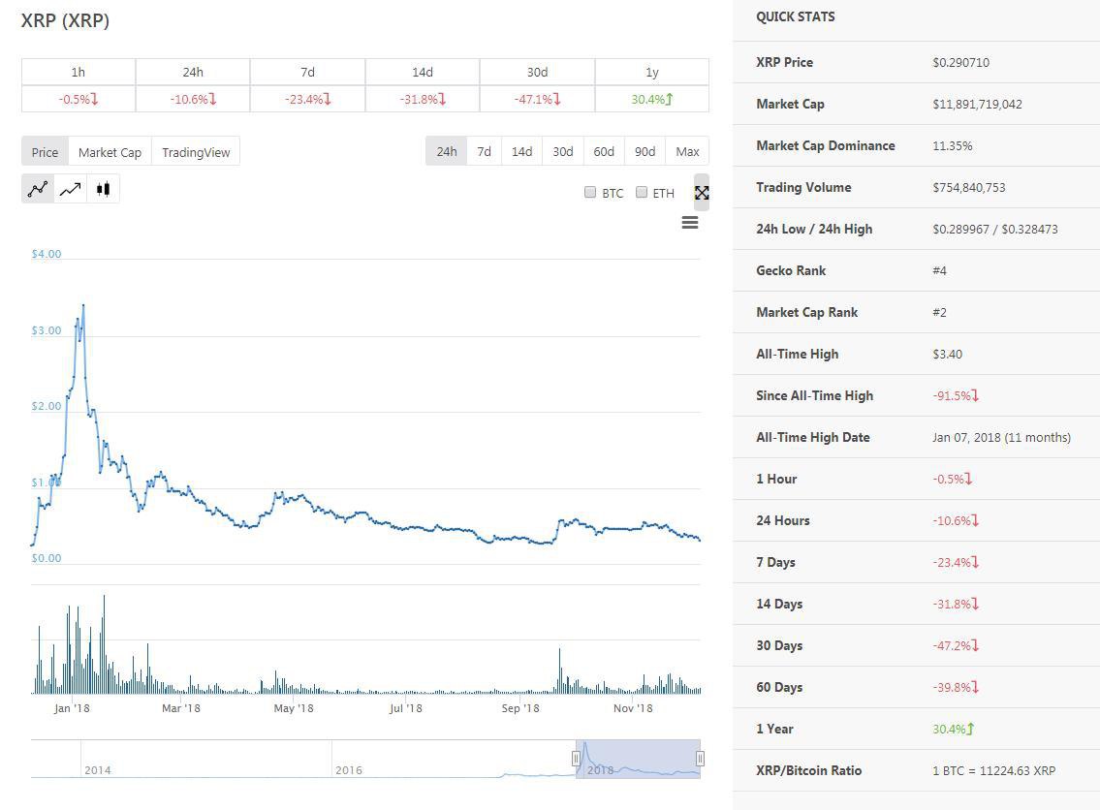The image size is (1100, 810).
Task: Click the fullscreen expand chart icon
Action: click(702, 193)
